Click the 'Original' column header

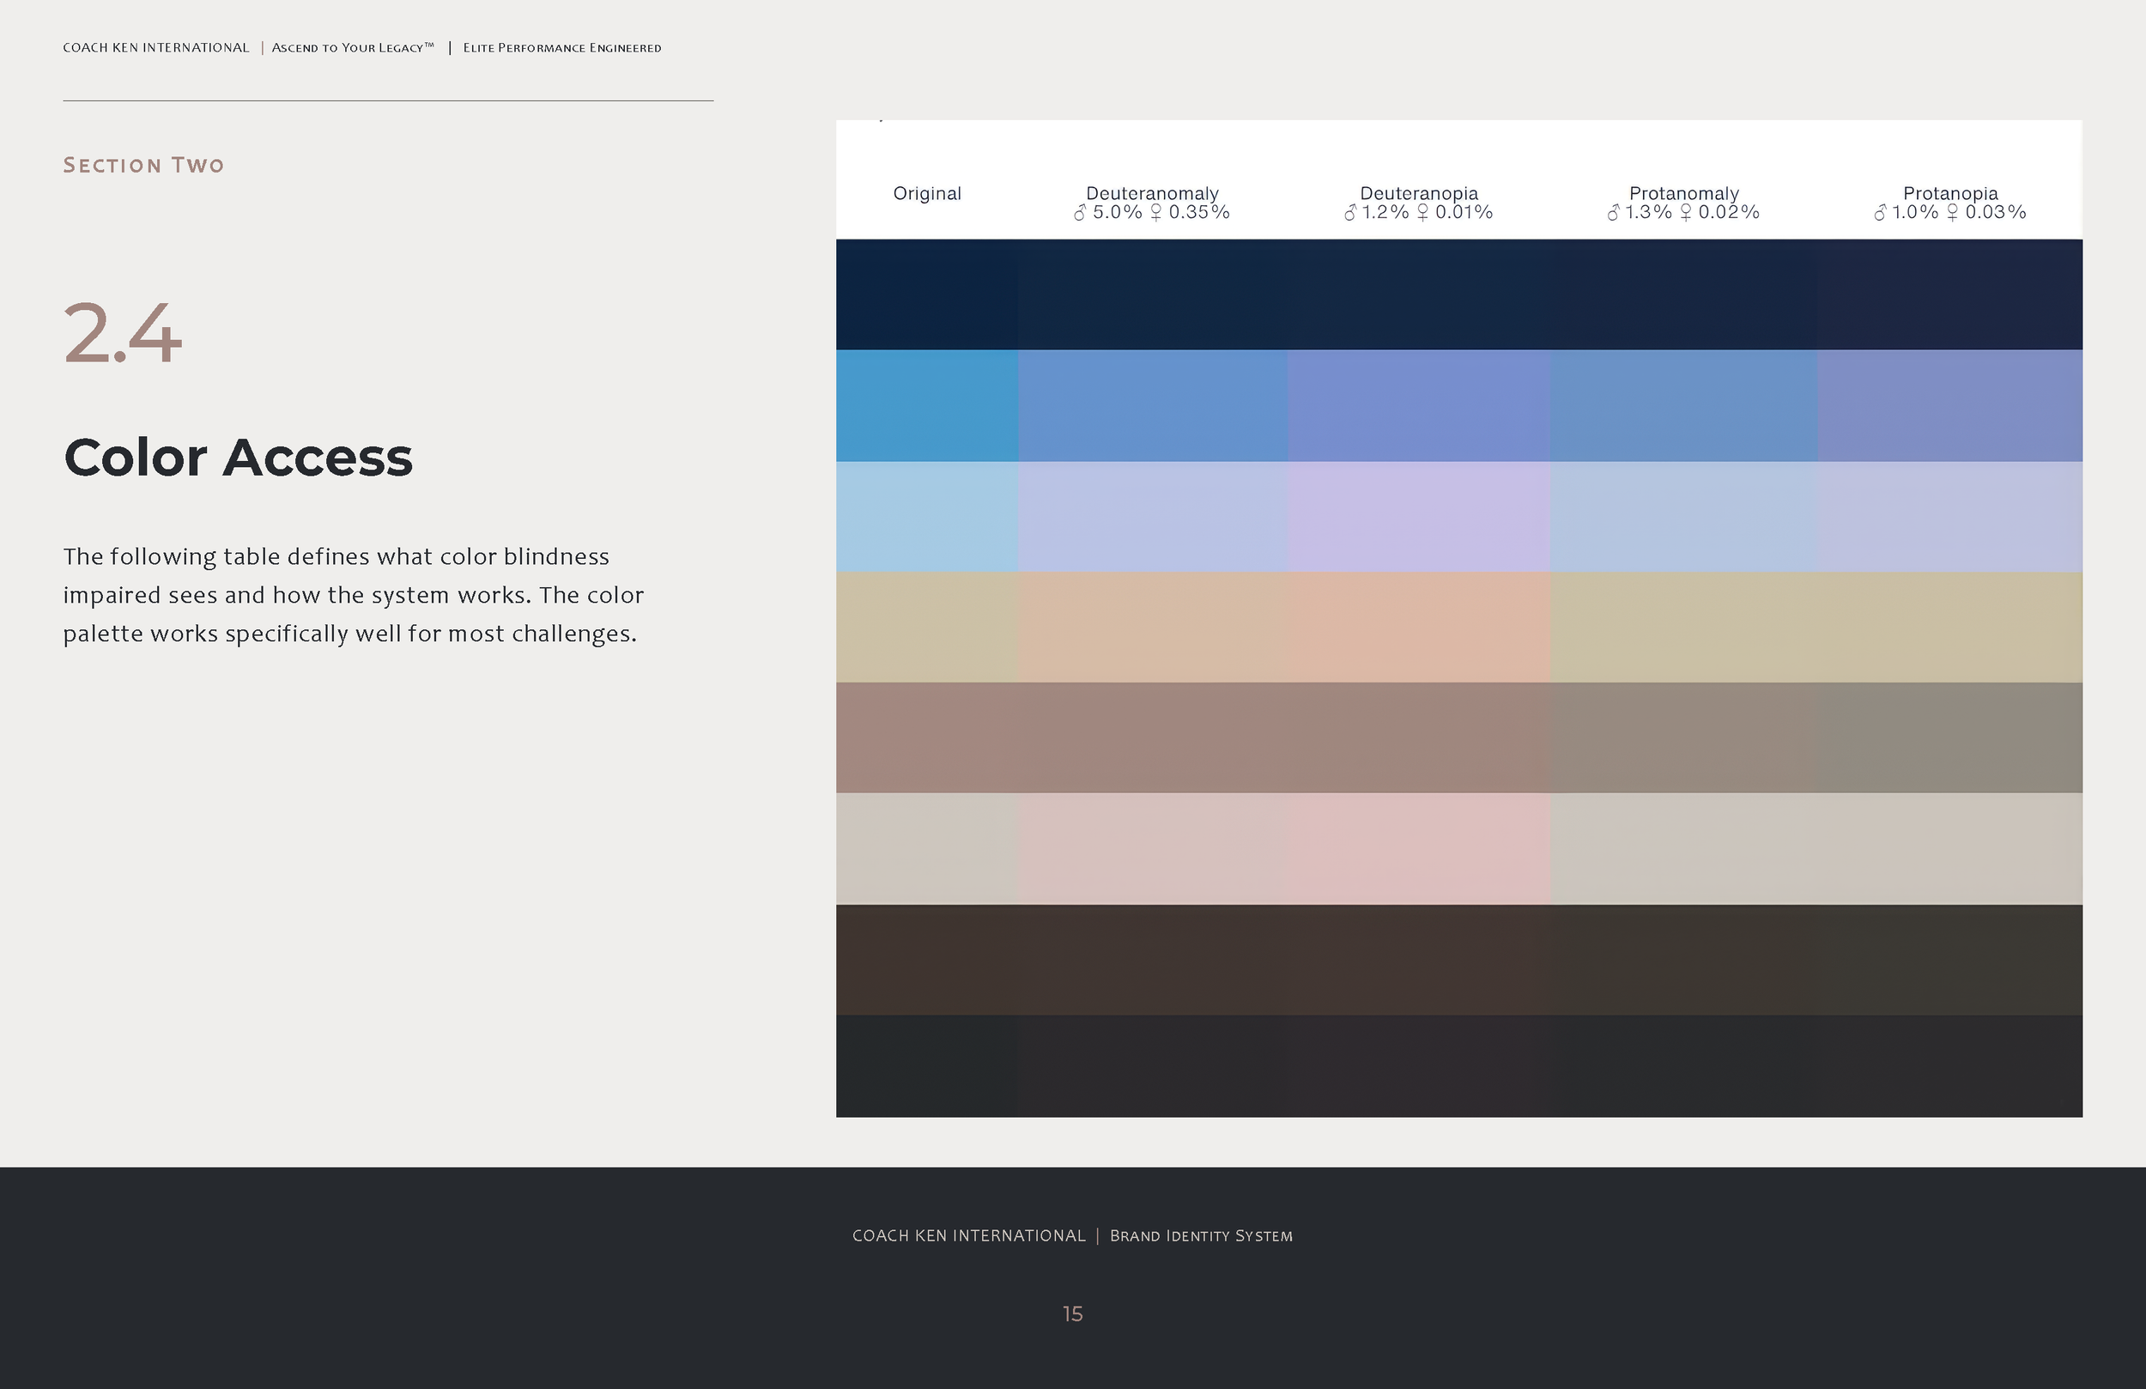pos(927,194)
